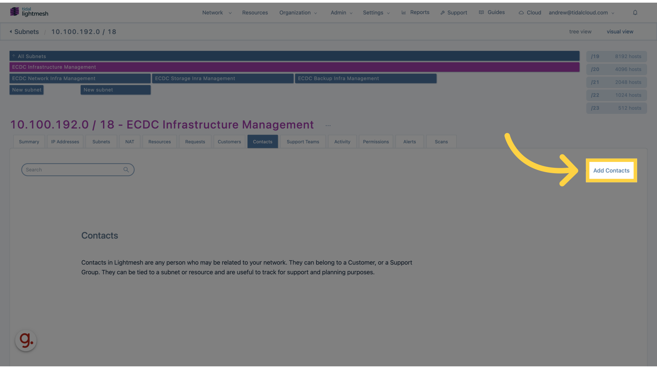Open Cloud page

coord(534,13)
